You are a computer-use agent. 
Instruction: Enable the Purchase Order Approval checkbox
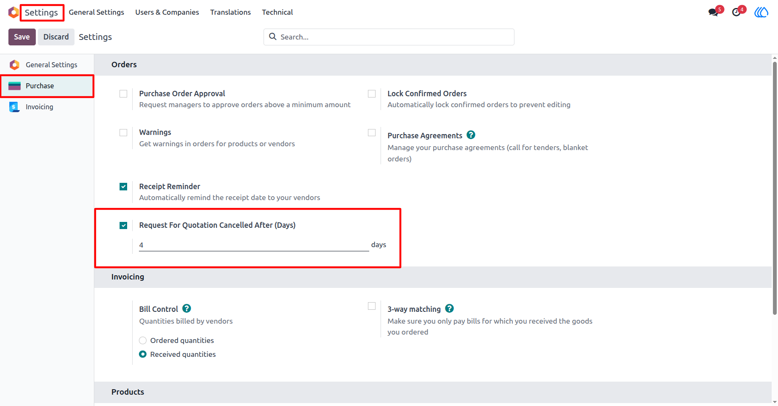[x=123, y=94]
